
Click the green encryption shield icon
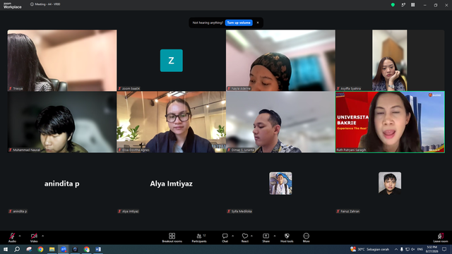pos(393,5)
